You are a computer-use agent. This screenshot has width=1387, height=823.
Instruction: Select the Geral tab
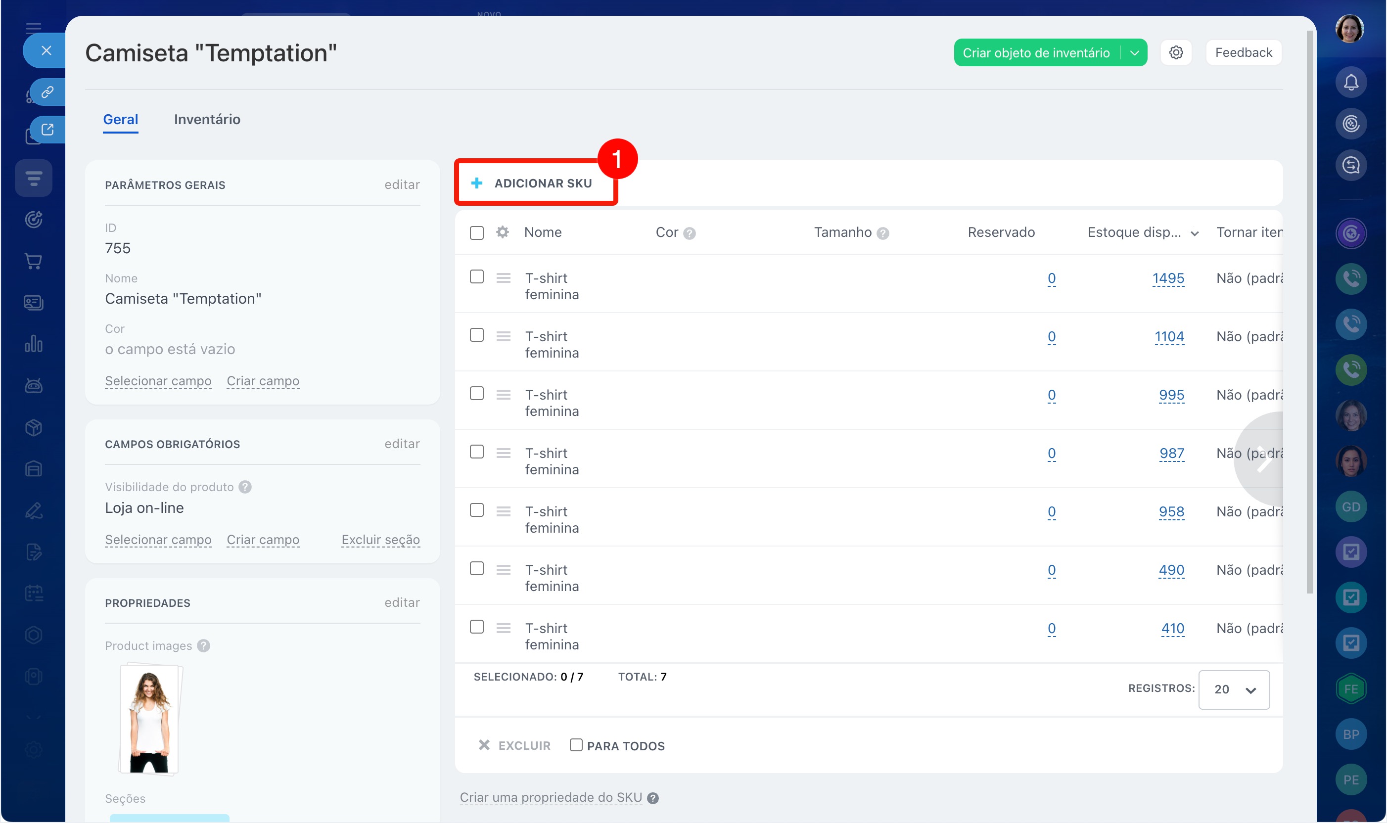click(x=120, y=119)
